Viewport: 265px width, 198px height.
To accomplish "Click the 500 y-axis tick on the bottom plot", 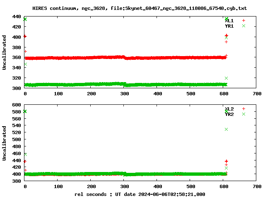I will pyautogui.click(x=17, y=139).
